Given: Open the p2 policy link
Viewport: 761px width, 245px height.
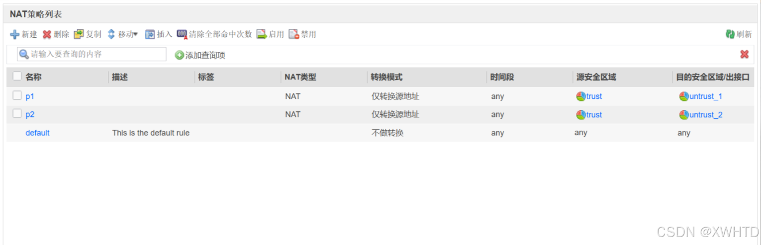Looking at the screenshot, I should [x=30, y=114].
